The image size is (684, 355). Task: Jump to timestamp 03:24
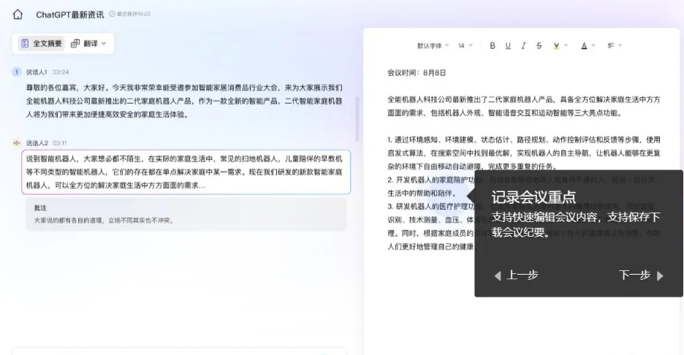point(61,72)
